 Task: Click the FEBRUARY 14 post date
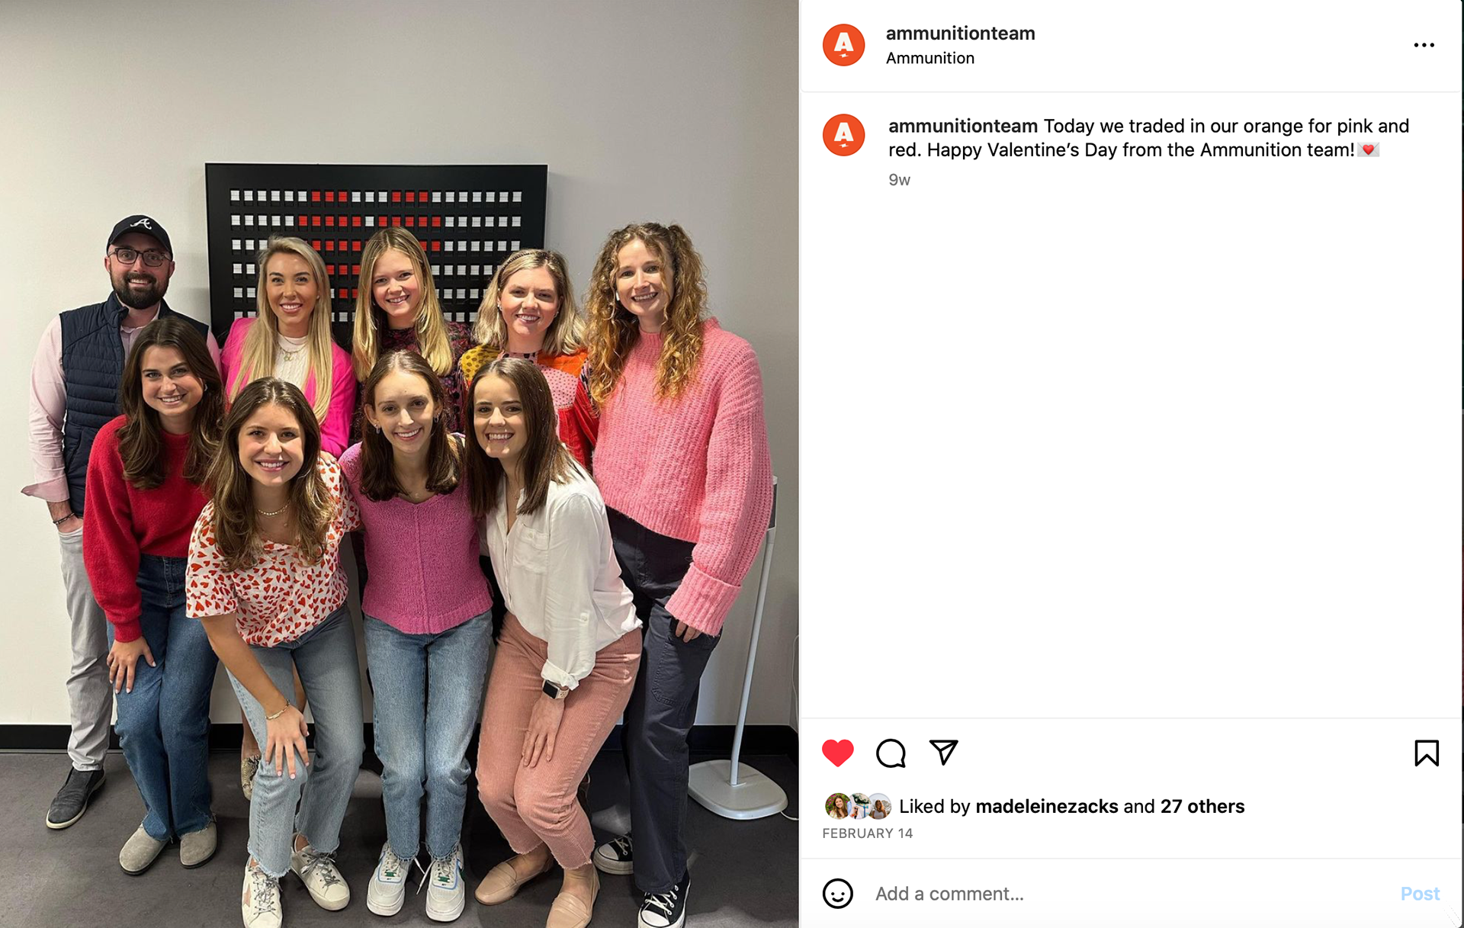click(867, 833)
